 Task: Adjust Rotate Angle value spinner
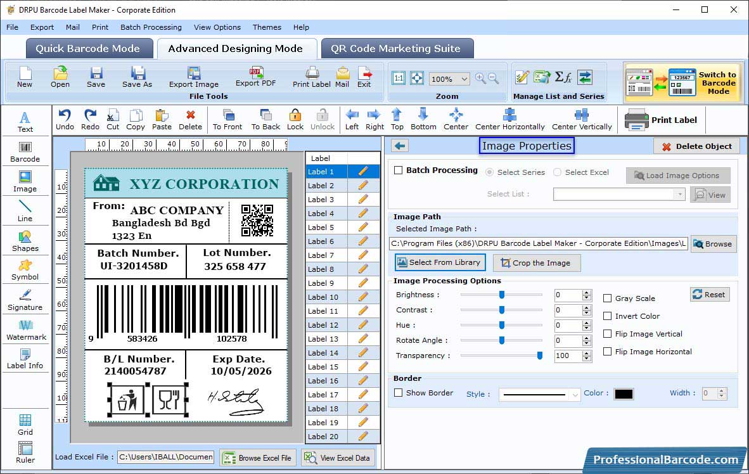587,341
